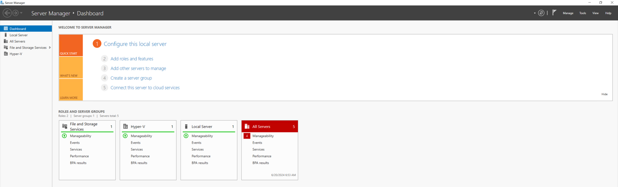Screen dimensions: 618x187
Task: Open the Tools menu
Action: 583,13
